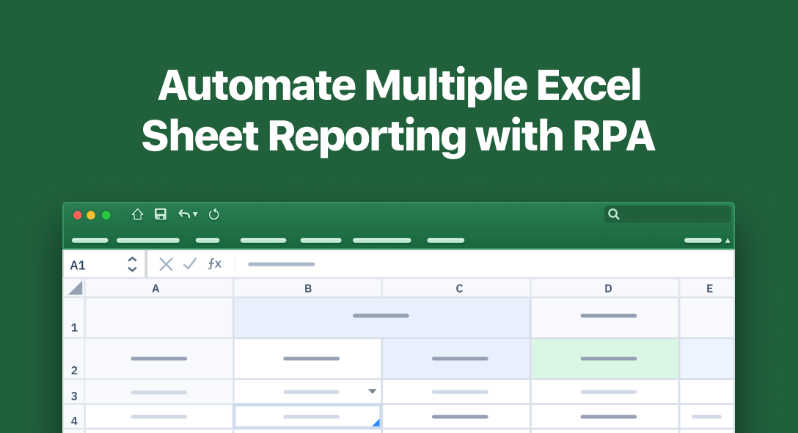The image size is (798, 433).
Task: Select the green highlighted cell in column D
Action: pyautogui.click(x=606, y=359)
